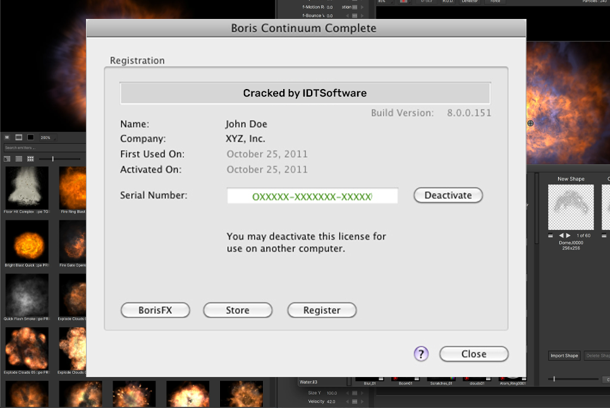Switch emitter library to detail view icon

click(7, 159)
